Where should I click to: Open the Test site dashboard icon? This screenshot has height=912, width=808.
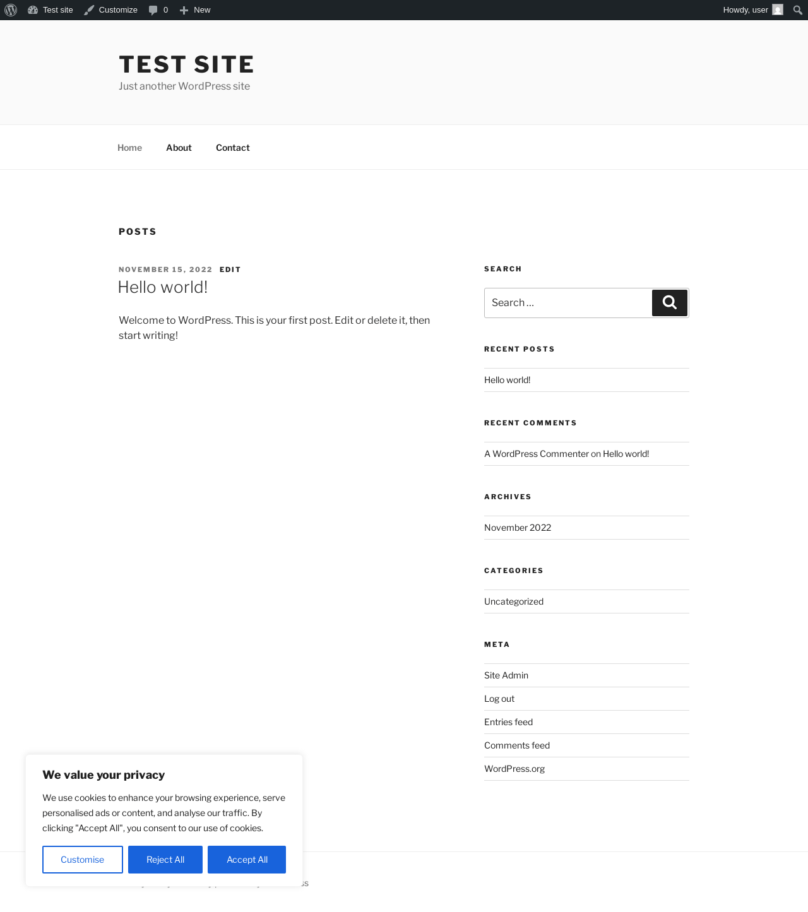click(x=33, y=10)
